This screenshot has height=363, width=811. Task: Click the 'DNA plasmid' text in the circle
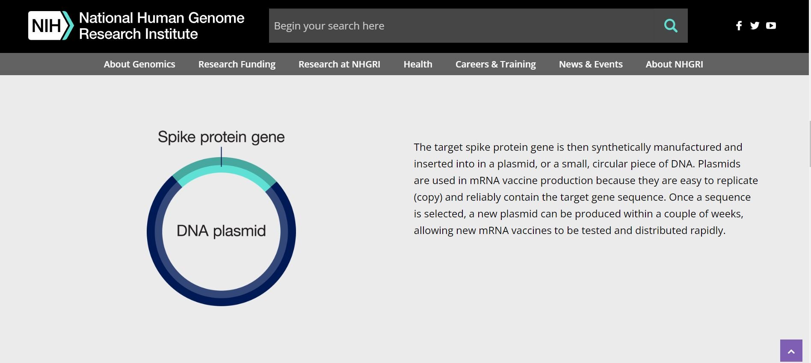pos(221,231)
